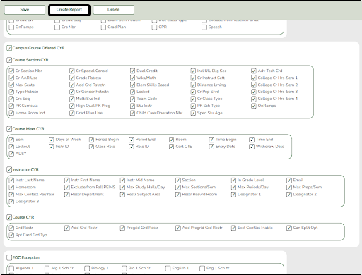Toggle the Course Meet CYR group checkbox
This screenshot has width=362, height=275.
[x=9, y=129]
